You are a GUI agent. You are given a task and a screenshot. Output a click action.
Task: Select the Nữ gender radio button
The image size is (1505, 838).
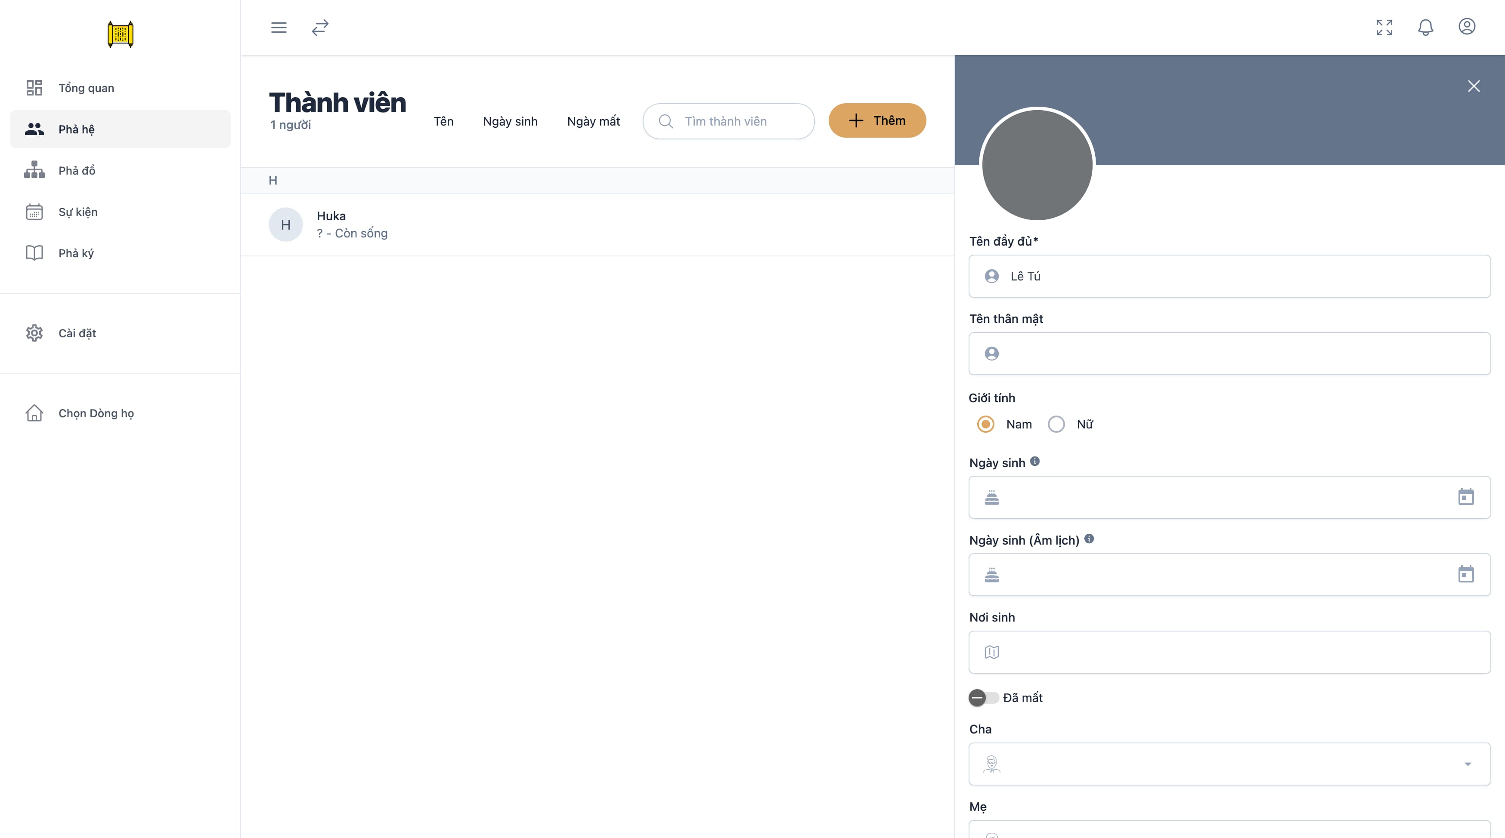pyautogui.click(x=1056, y=424)
